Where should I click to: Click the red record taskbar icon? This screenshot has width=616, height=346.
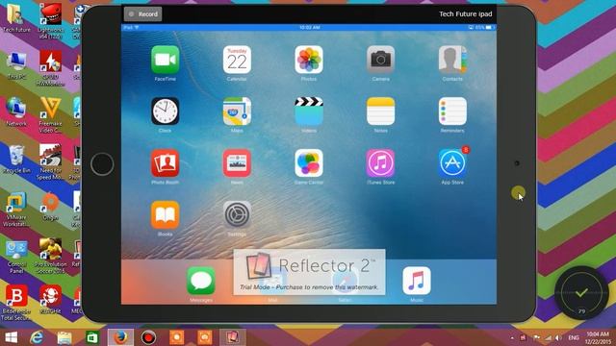point(148,337)
